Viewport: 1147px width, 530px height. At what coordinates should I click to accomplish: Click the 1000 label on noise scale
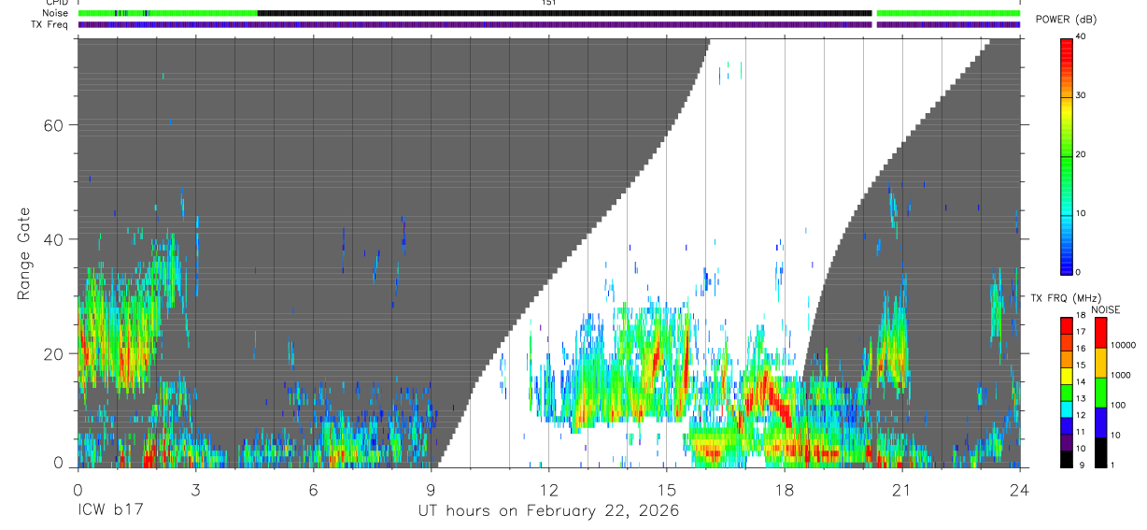pos(1120,375)
